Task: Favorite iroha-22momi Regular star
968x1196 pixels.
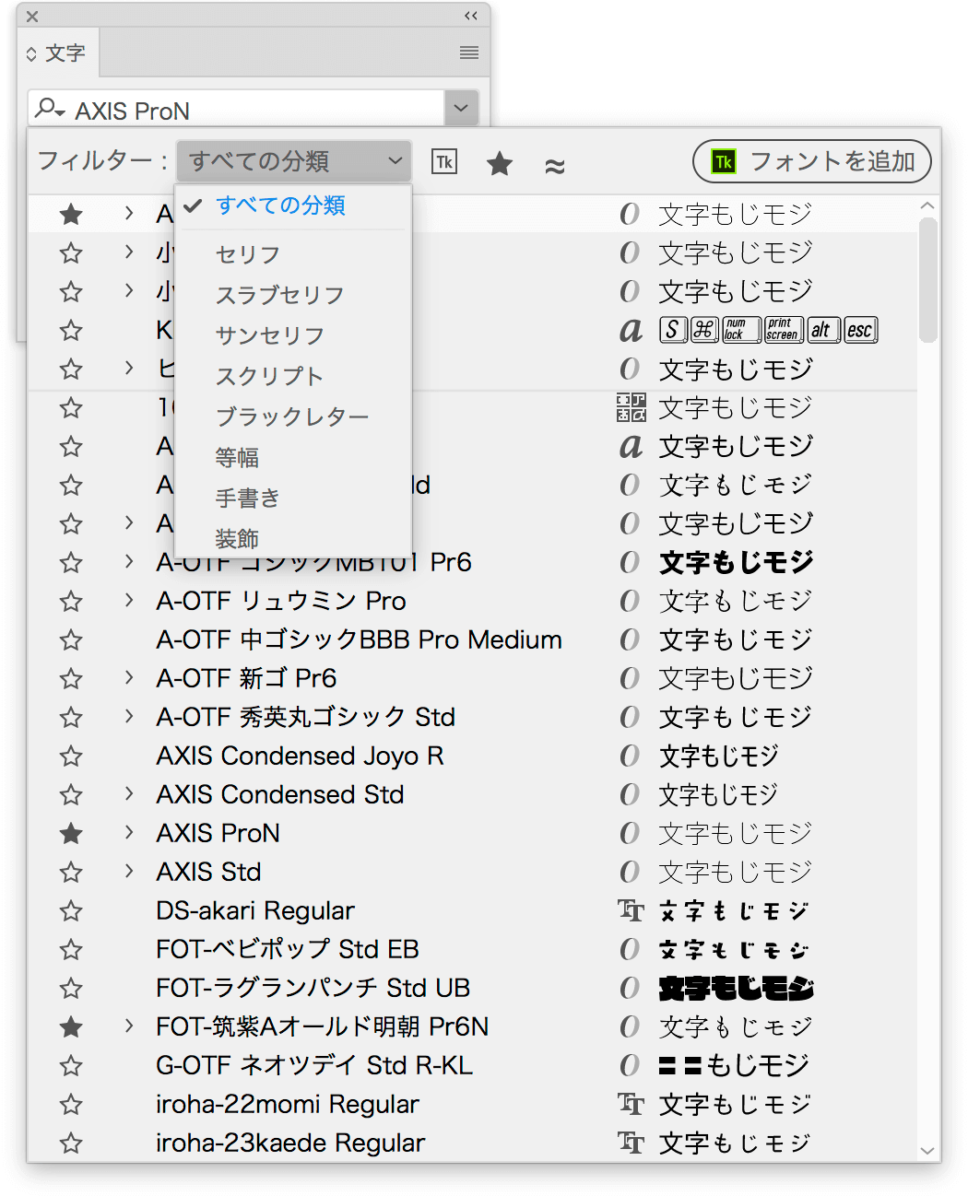Action: pyautogui.click(x=71, y=1105)
